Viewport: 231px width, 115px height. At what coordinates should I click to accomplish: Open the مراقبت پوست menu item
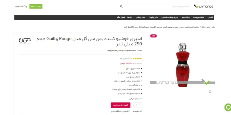(199, 17)
